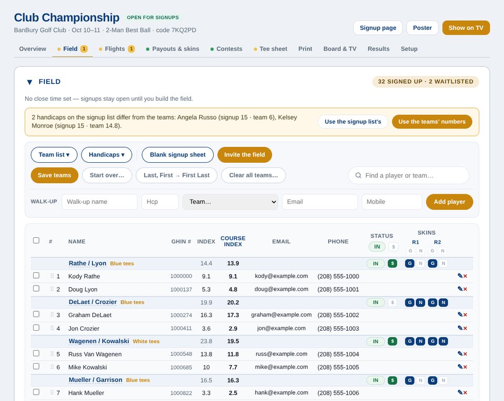504x401 pixels.
Task: Click the drag handle for Doug Lyon
Action: tap(52, 289)
